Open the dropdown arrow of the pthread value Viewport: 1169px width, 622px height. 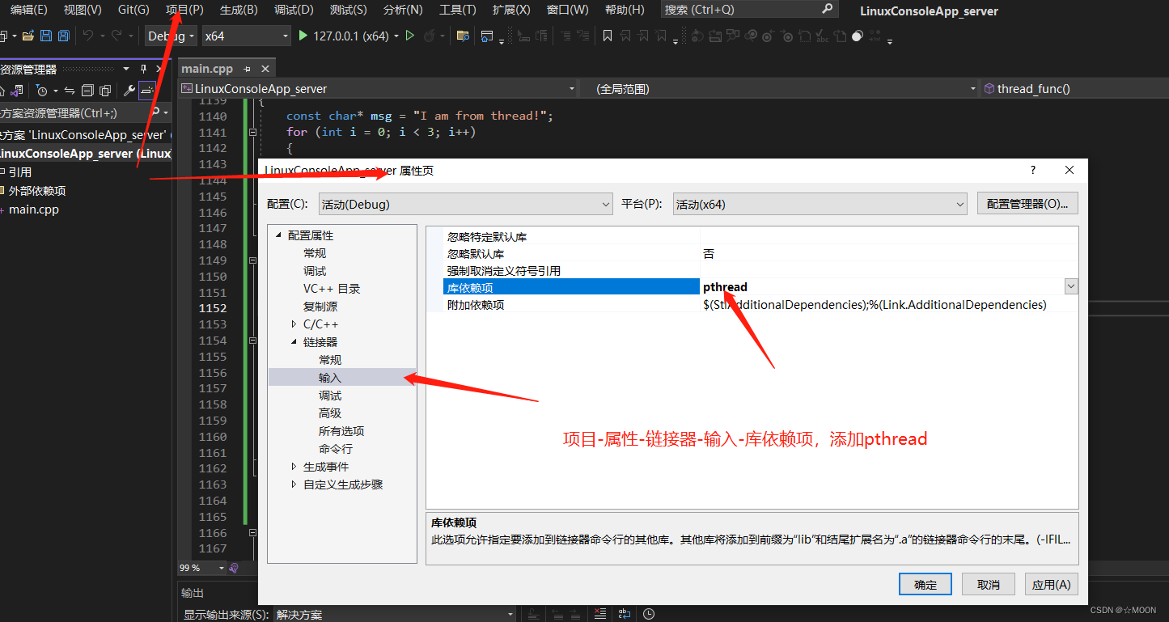tap(1071, 286)
